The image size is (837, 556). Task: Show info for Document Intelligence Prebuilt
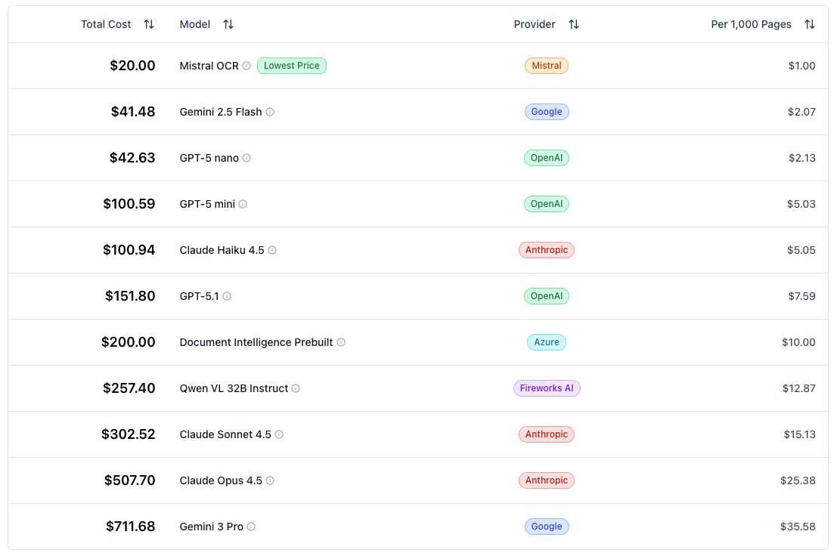341,342
